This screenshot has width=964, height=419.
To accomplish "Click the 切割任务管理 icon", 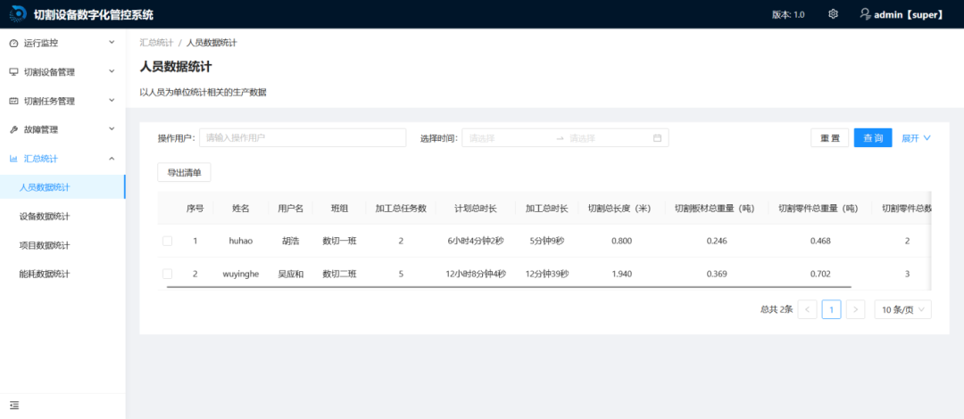I will (13, 101).
